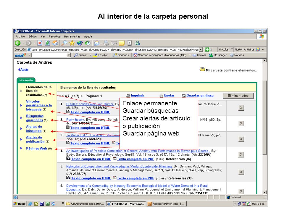Switch to Microsoft PowerPoint in the taskbar
This screenshot has height=213, width=284.
(x=167, y=204)
